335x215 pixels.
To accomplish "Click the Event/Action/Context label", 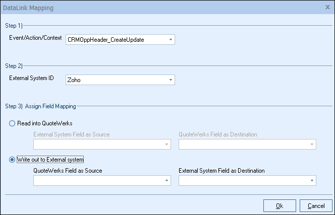I will pyautogui.click(x=36, y=38).
